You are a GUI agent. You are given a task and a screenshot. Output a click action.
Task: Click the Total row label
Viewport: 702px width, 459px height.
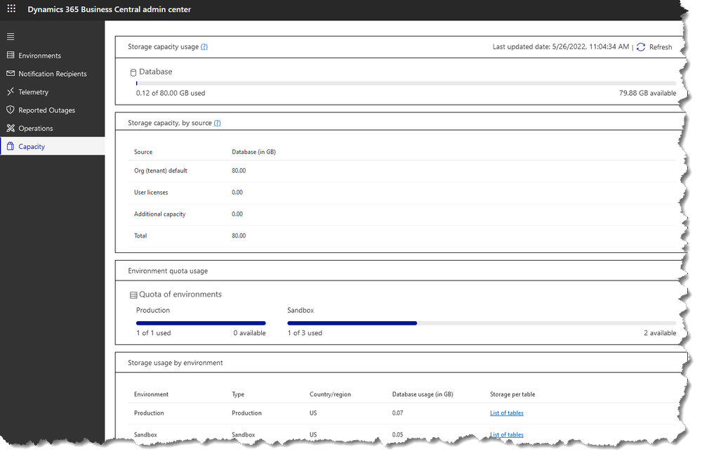click(140, 235)
